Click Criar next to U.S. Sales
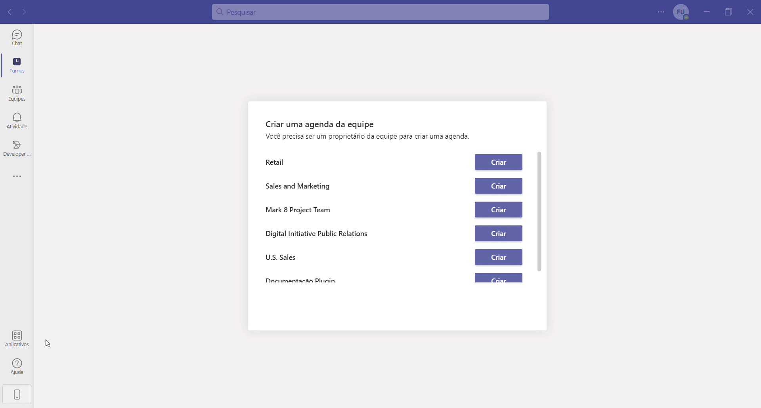 498,257
